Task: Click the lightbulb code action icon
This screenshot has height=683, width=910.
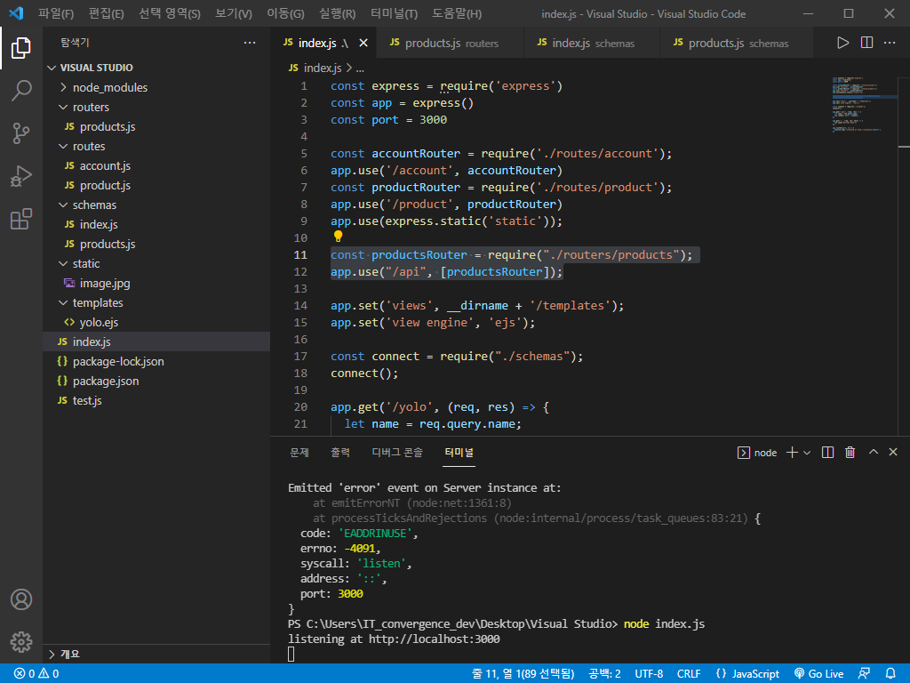Action: click(x=338, y=237)
